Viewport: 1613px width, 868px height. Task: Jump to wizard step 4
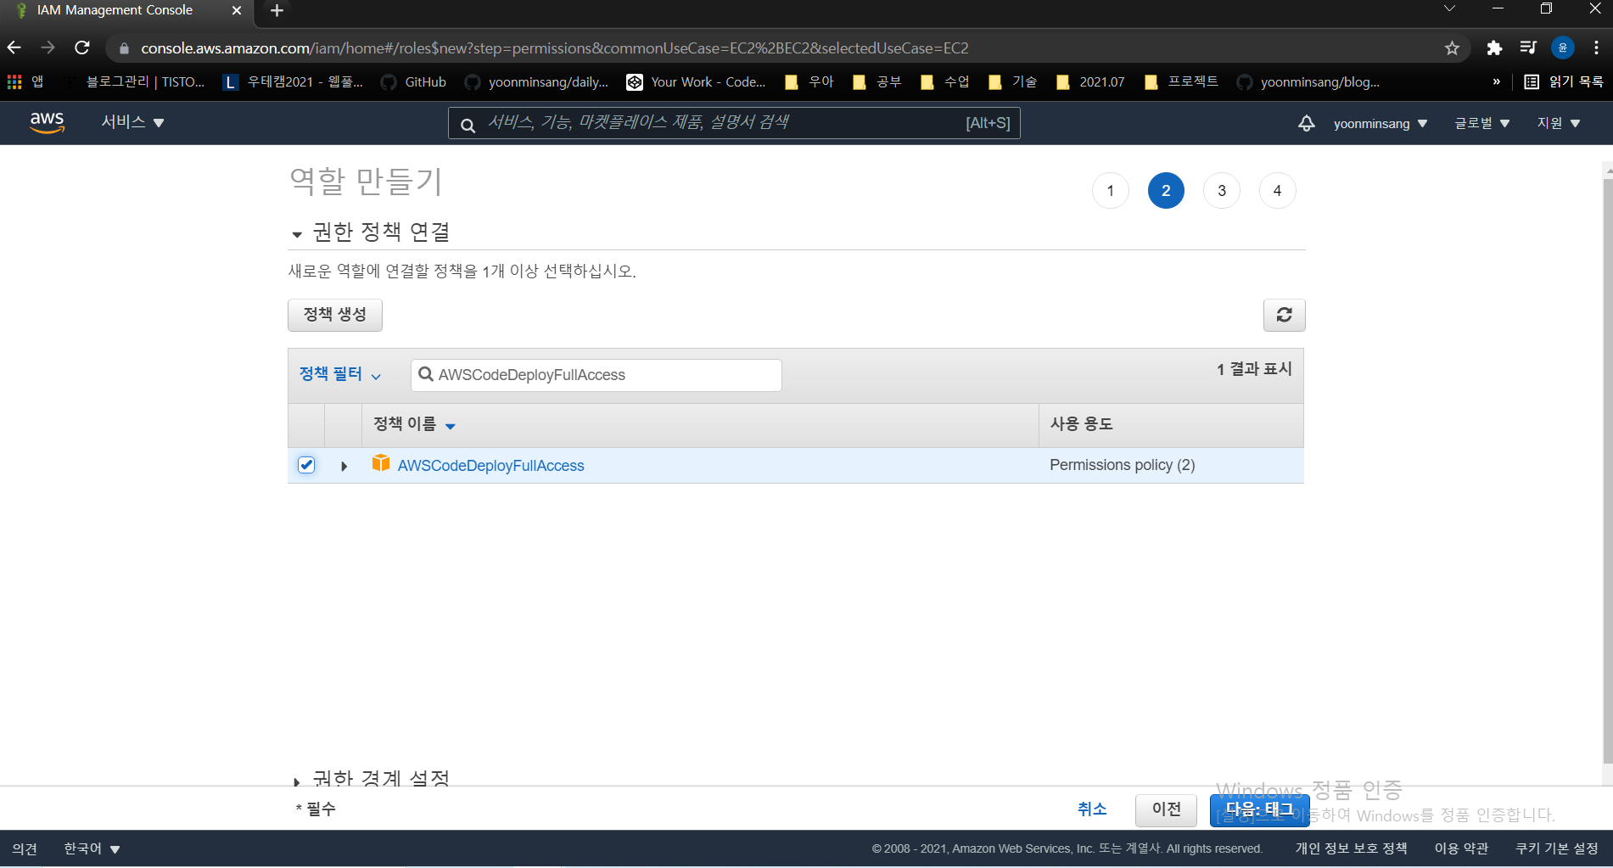click(1277, 191)
